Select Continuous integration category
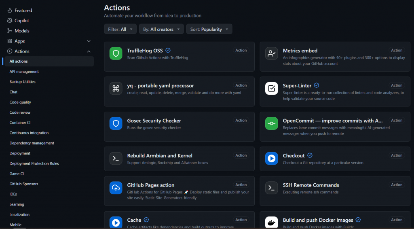414x229 pixels. pos(29,133)
